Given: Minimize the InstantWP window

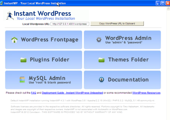Looking at the screenshot, I should [x=158, y=3].
